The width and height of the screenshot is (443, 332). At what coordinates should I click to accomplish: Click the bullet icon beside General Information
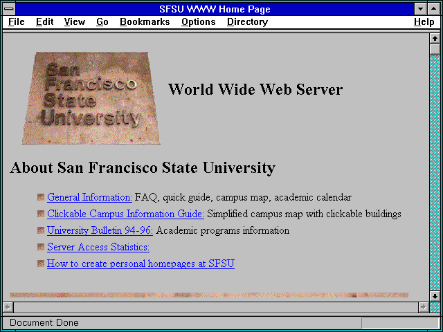[41, 197]
